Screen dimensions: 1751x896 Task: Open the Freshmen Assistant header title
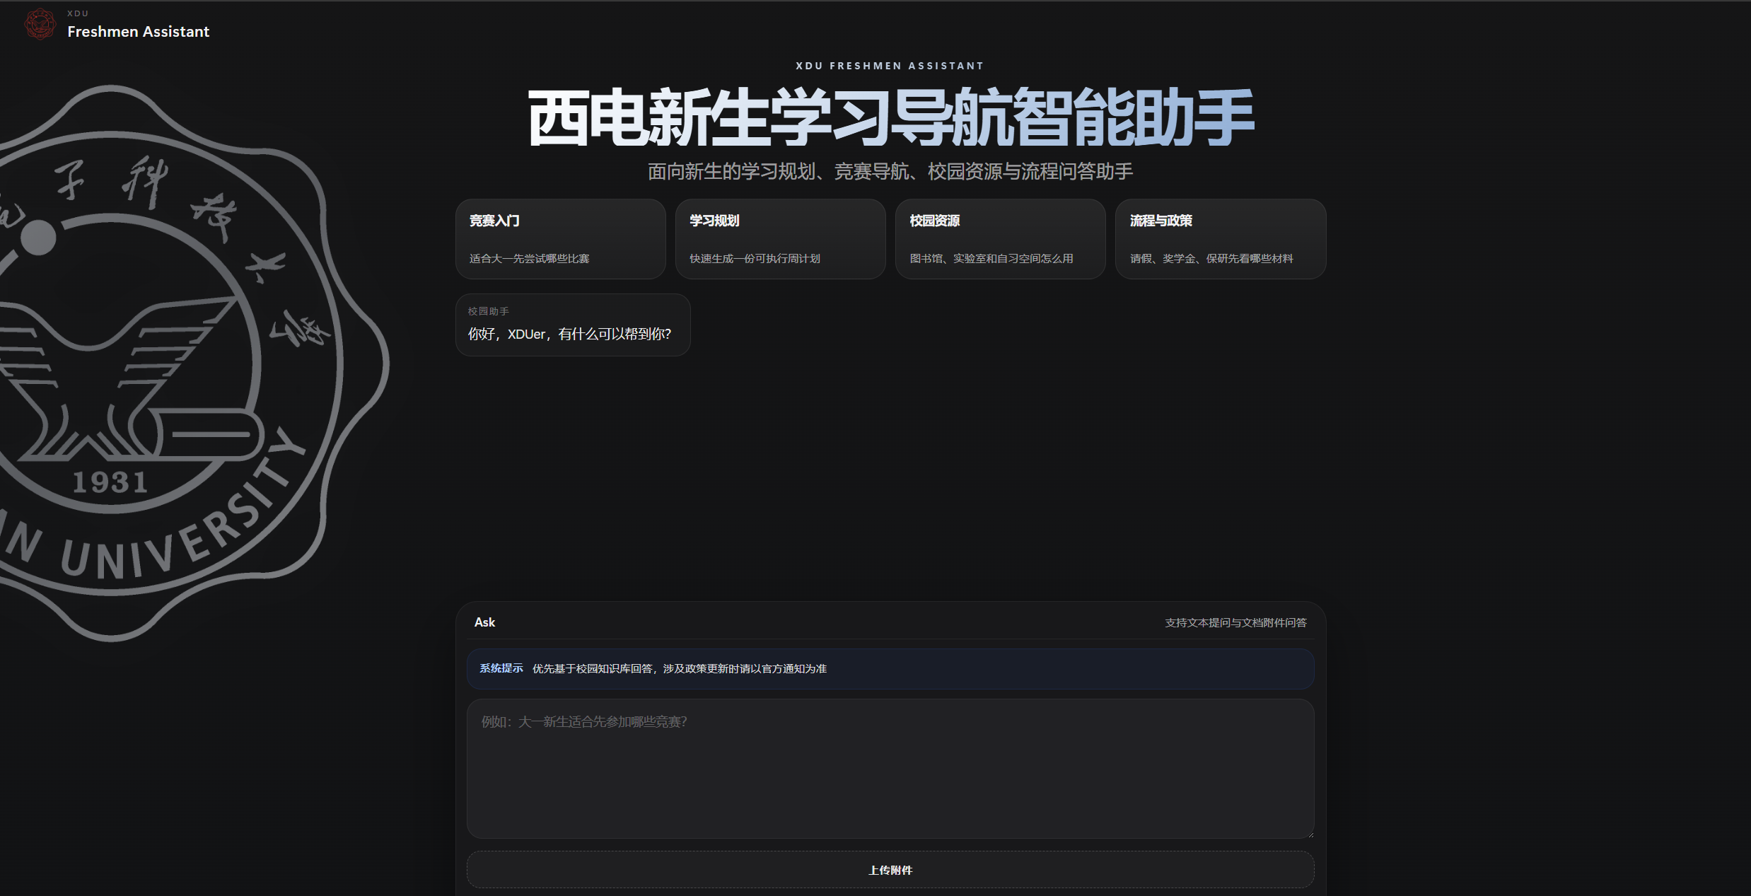click(139, 32)
